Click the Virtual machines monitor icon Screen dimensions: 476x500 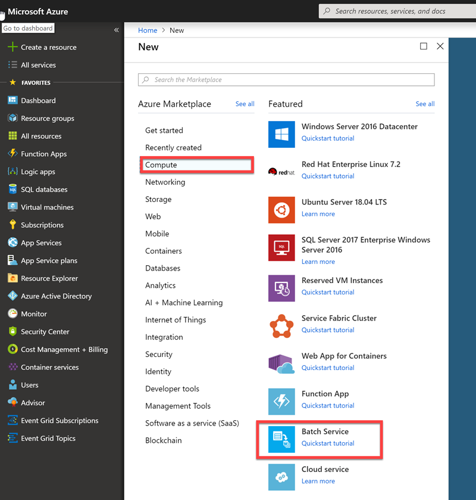point(12,207)
